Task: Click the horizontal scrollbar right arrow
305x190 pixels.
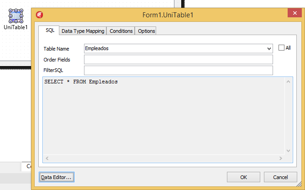Action: click(x=281, y=159)
